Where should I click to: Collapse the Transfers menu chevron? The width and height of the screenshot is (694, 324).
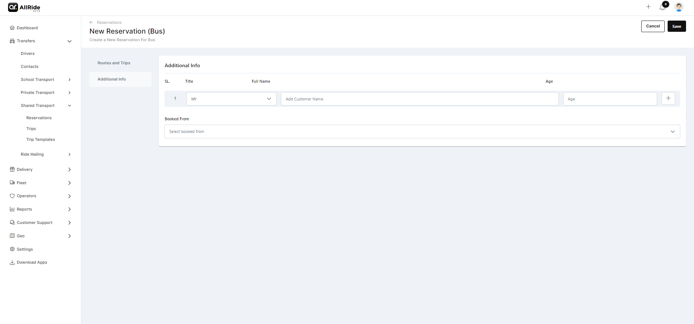69,41
